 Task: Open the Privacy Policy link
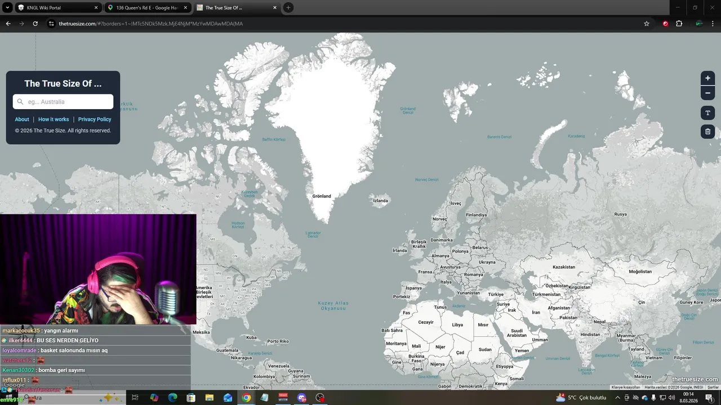95,119
